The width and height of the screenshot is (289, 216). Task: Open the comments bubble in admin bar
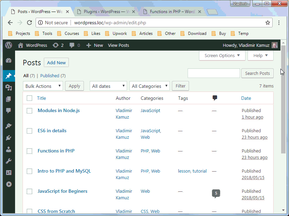click(x=72, y=45)
